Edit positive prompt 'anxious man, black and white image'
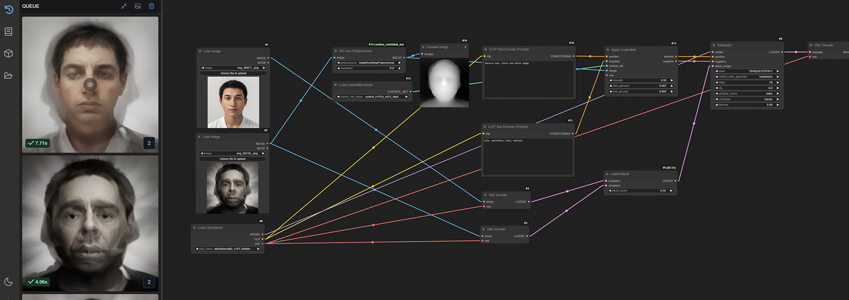The width and height of the screenshot is (849, 300). (x=529, y=79)
